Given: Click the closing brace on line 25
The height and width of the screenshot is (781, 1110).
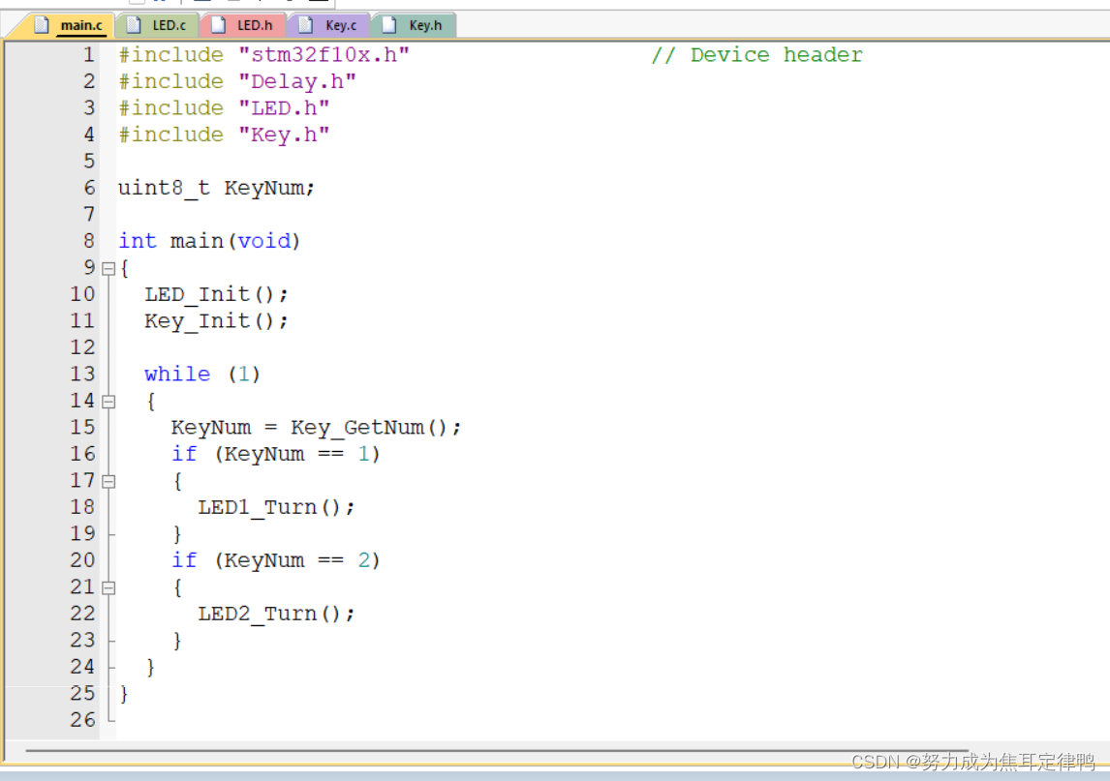Looking at the screenshot, I should coord(124,694).
